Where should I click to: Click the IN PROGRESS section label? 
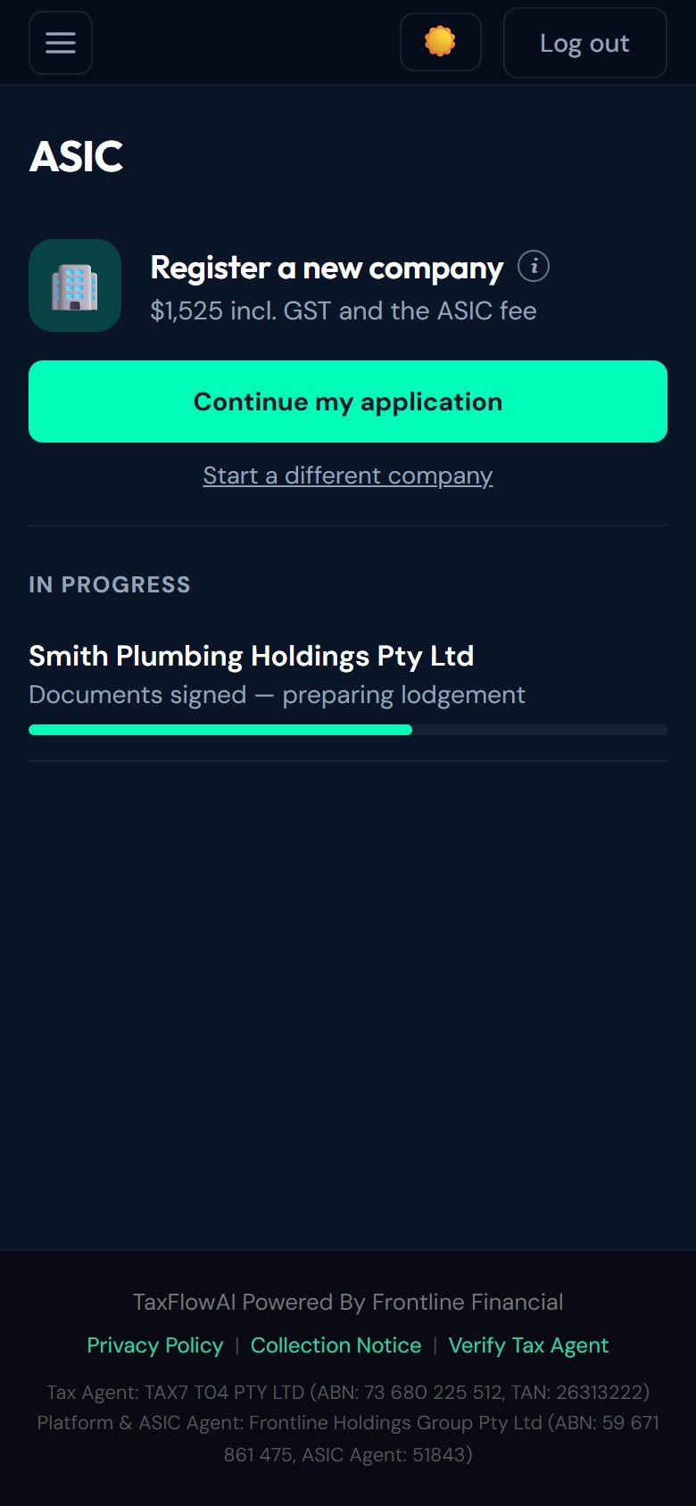(110, 584)
